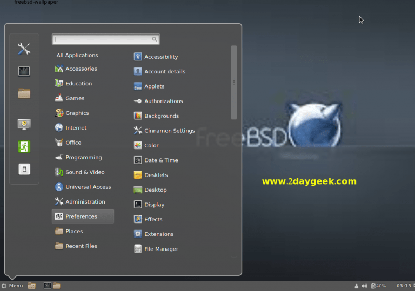
Task: Select Universal Access category
Action: pyautogui.click(x=83, y=187)
